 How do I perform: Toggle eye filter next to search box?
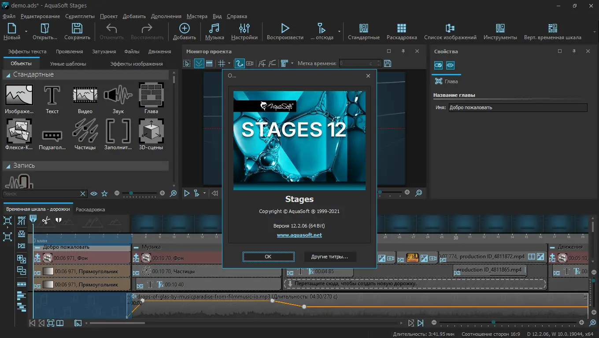[x=94, y=193]
